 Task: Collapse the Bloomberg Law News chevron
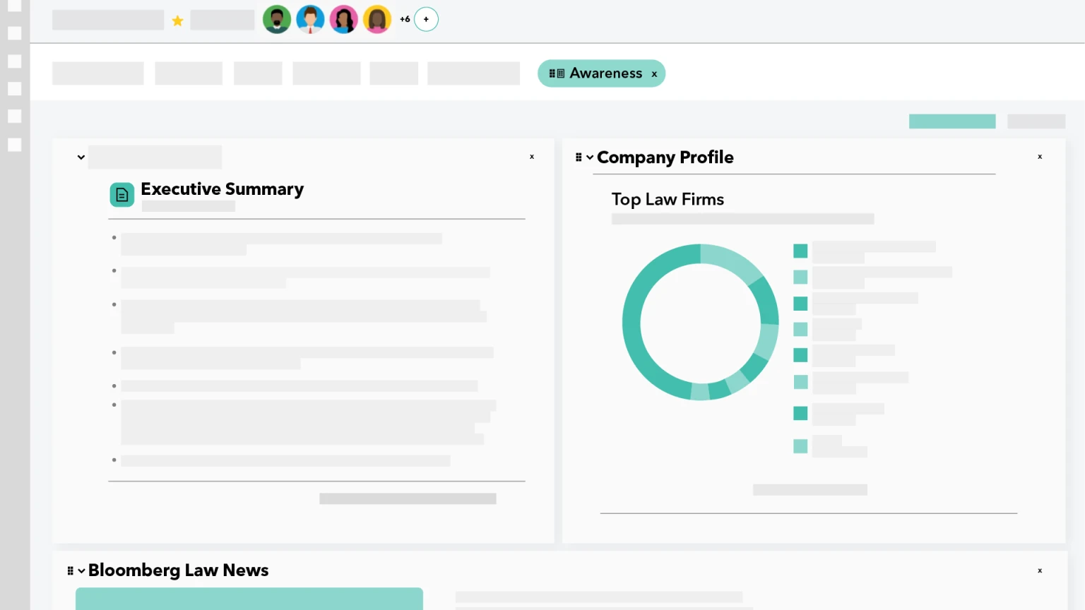pyautogui.click(x=81, y=570)
